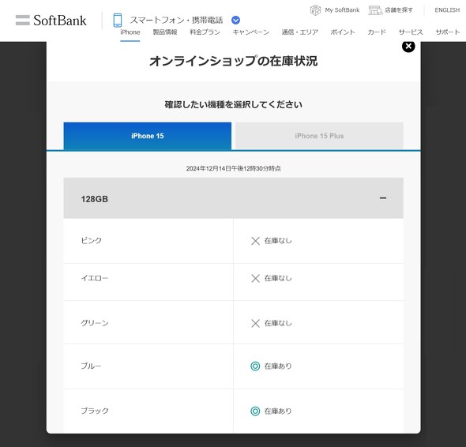Open My SoftBank link
Viewport: 466px width, 447px height.
(342, 10)
